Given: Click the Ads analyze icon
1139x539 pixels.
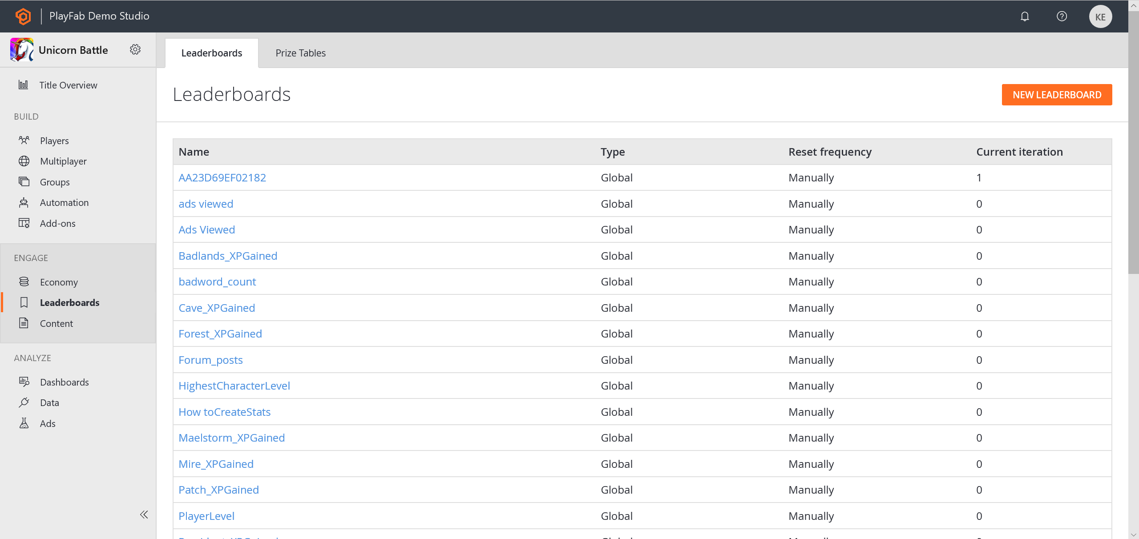Looking at the screenshot, I should [x=24, y=423].
